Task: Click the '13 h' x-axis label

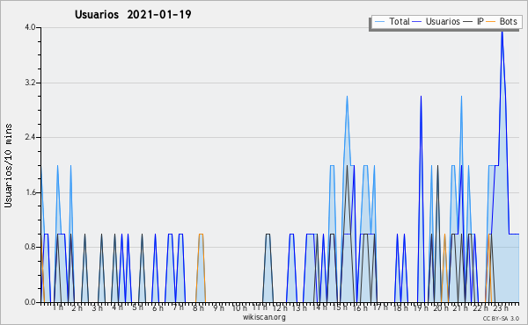Action: point(299,307)
